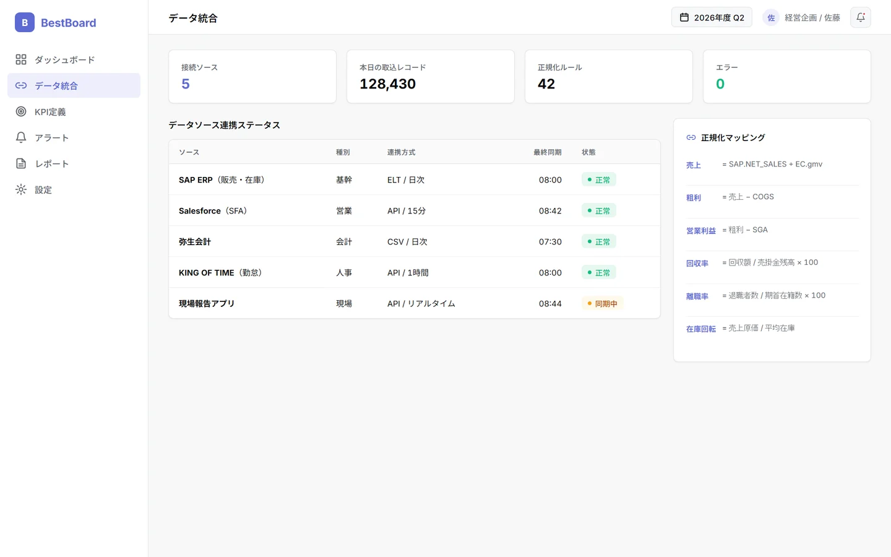Click the 同期中 status badge

click(603, 303)
